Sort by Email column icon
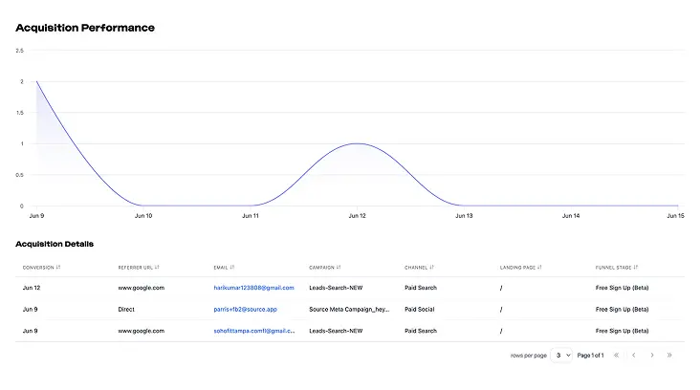 coord(232,268)
